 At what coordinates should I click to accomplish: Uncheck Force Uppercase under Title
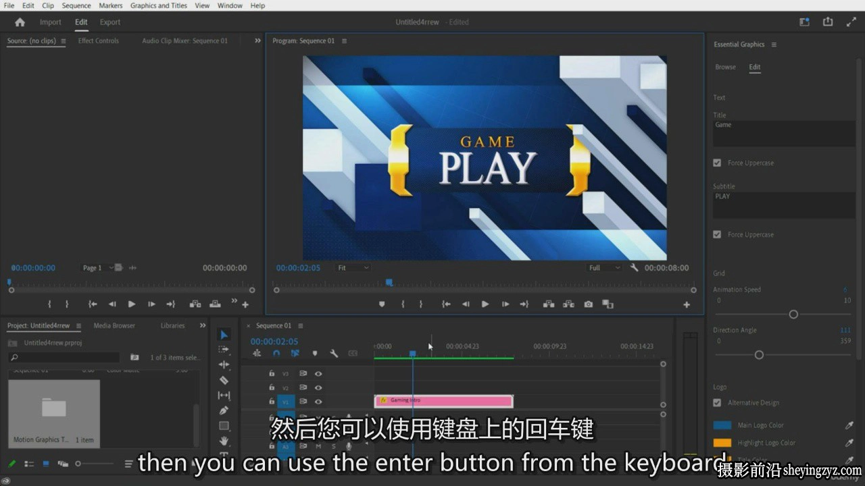click(717, 163)
